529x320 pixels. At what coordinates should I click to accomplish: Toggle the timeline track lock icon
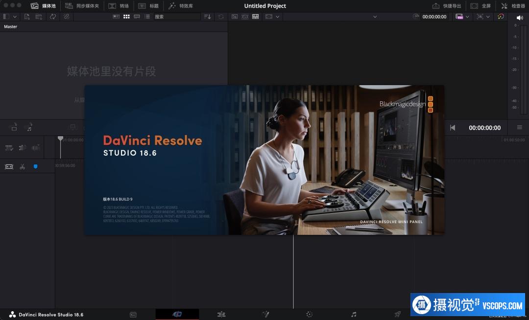coord(22,148)
